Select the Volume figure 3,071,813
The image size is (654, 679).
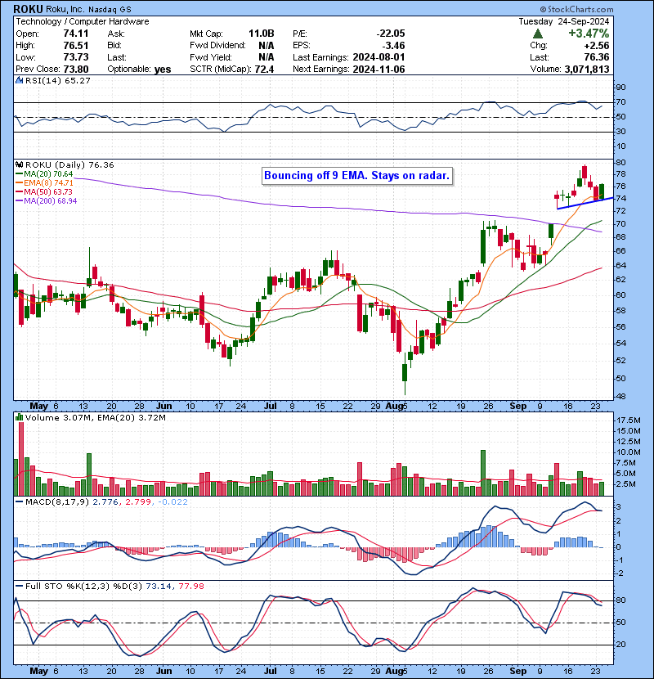(587, 70)
